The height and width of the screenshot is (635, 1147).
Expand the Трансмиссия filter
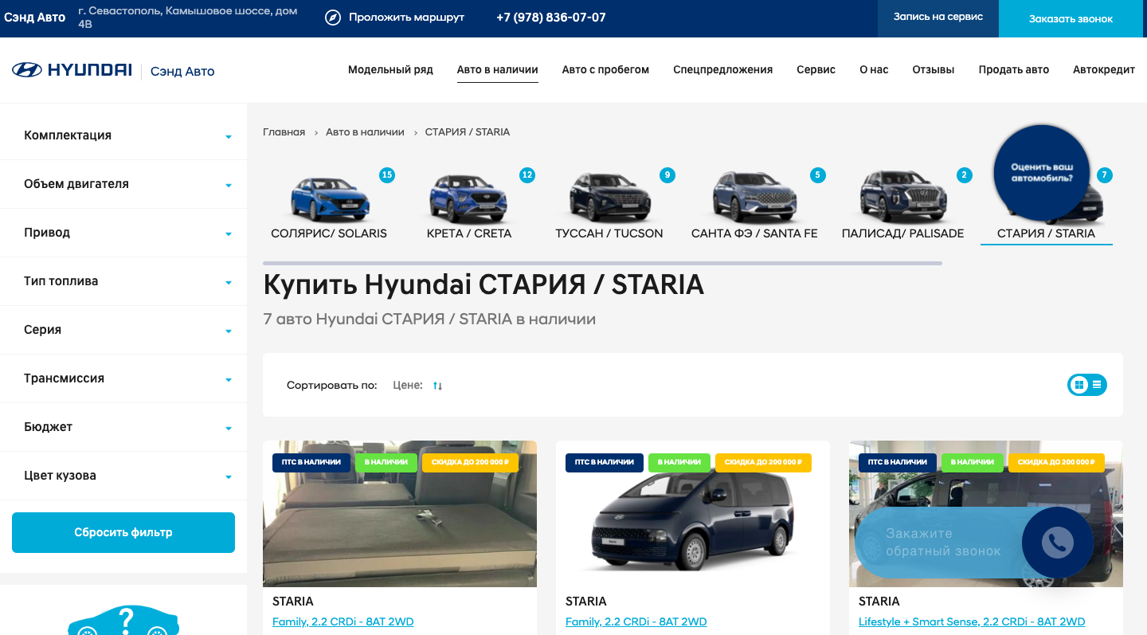123,378
